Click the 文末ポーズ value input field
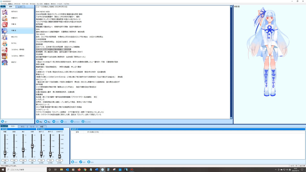 click(x=59, y=160)
